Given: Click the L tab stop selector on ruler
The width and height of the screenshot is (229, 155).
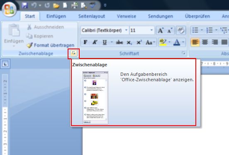Looking at the screenshot, I should pyautogui.click(x=5, y=64).
